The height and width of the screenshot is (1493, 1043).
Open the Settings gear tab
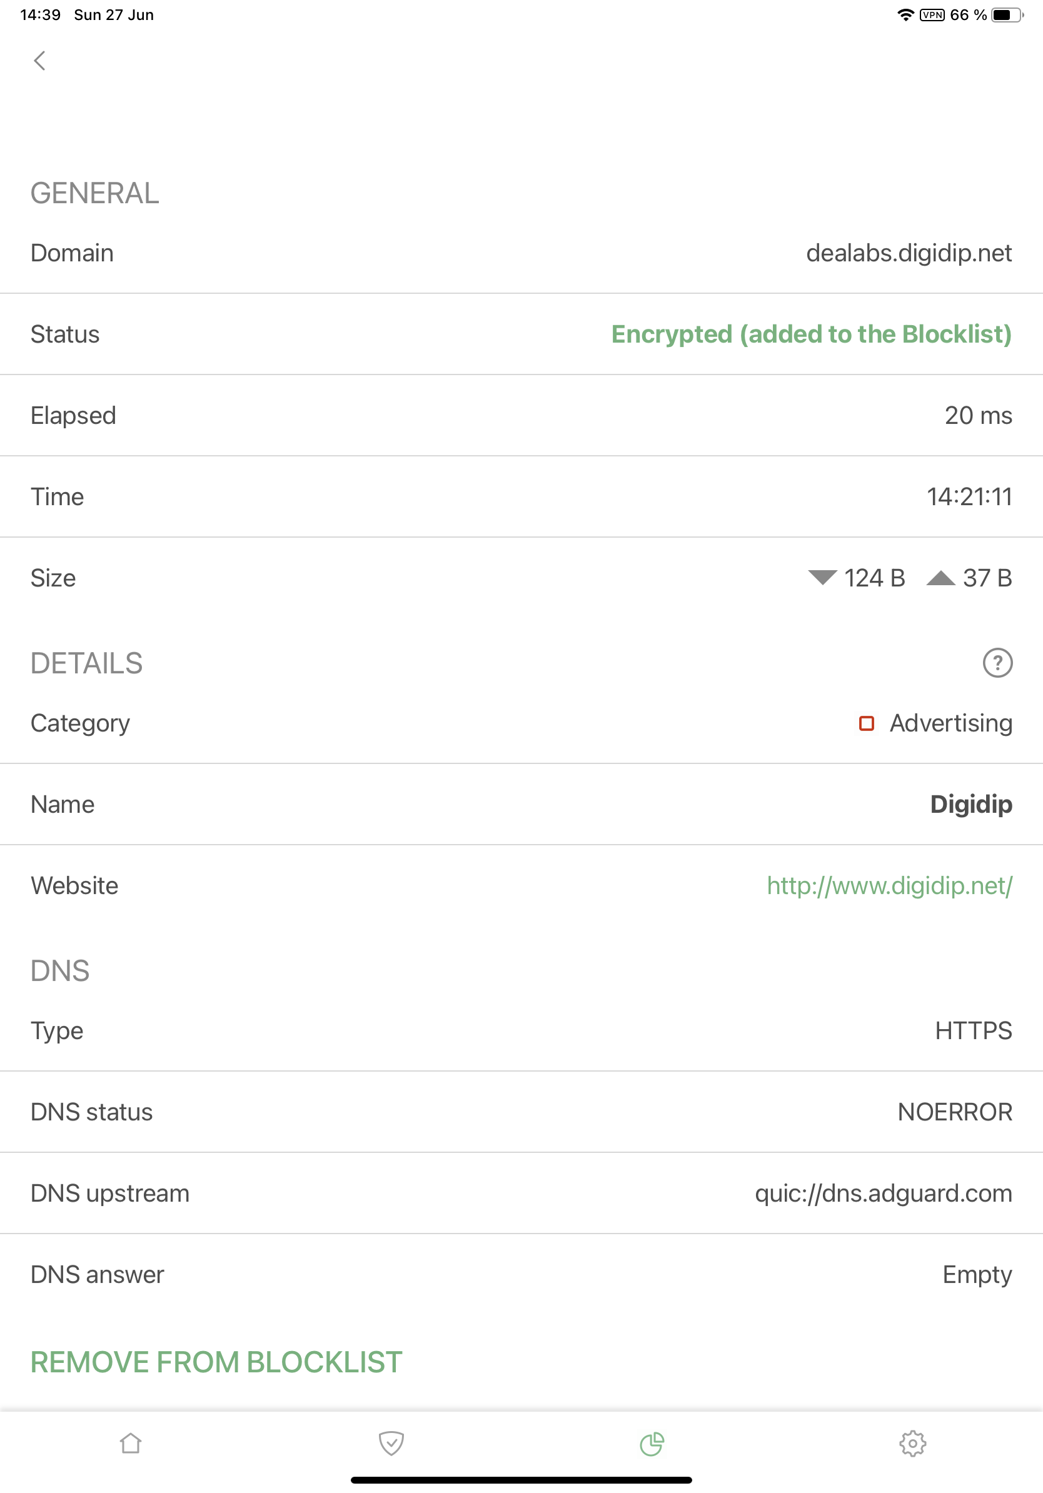(x=912, y=1444)
